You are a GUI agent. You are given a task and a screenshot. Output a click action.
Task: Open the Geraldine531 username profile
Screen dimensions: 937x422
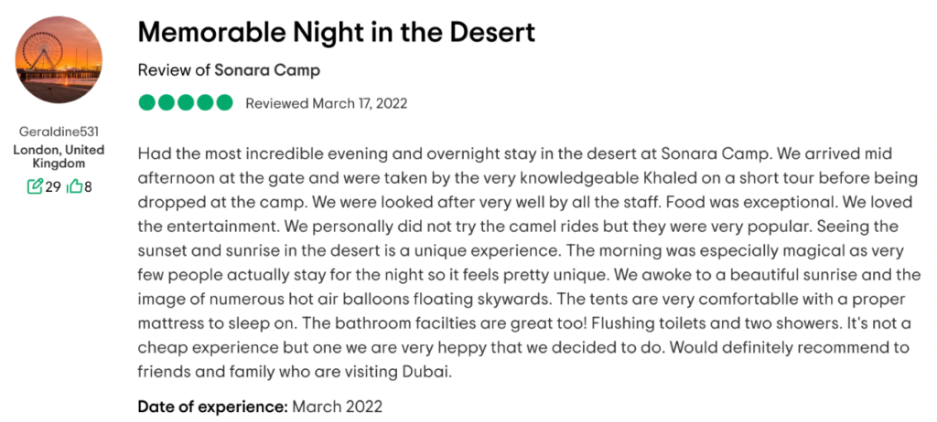(59, 132)
